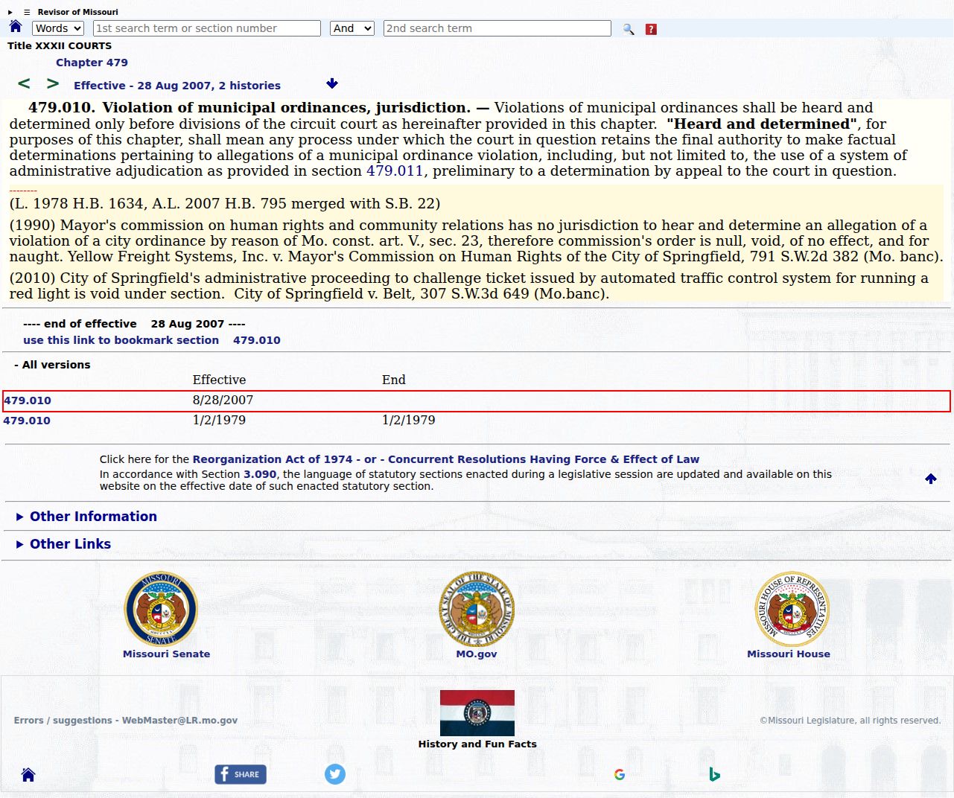
Task: Jump to top using the blue up arrow
Action: [931, 479]
